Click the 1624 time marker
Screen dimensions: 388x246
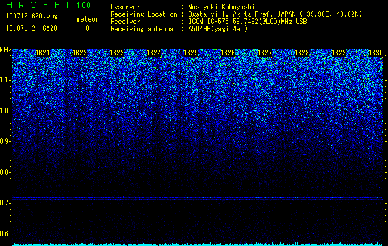tap(154, 53)
